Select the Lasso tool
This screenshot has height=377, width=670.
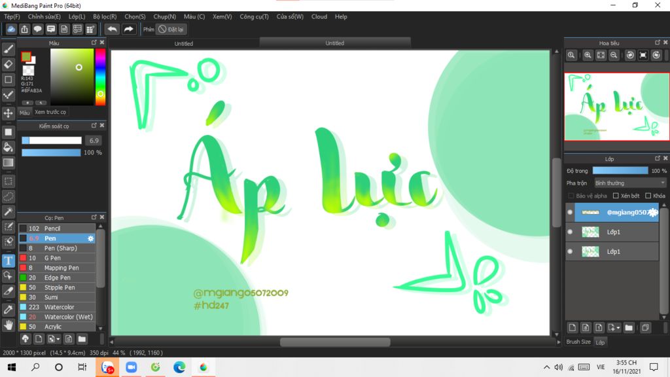(8, 196)
